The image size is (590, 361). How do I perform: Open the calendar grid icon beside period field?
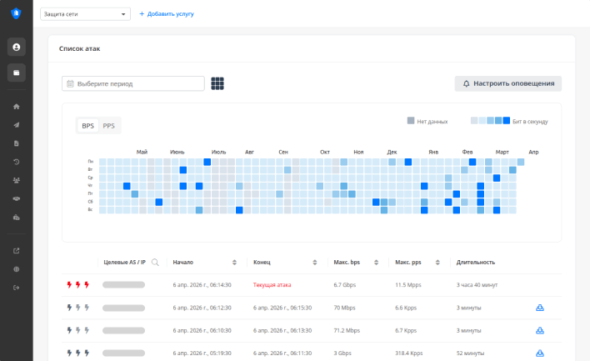tap(217, 83)
